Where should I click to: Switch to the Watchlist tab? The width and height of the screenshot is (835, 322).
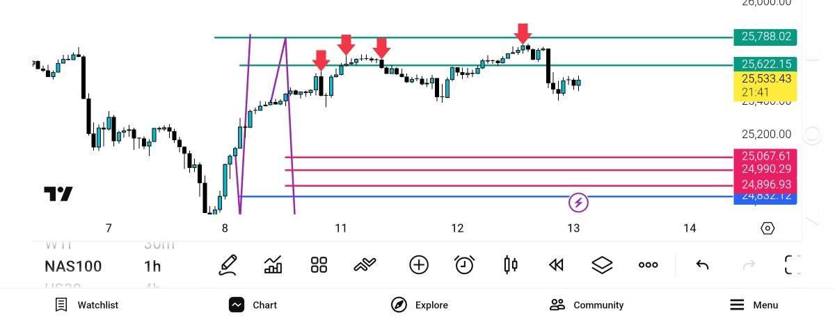87,305
